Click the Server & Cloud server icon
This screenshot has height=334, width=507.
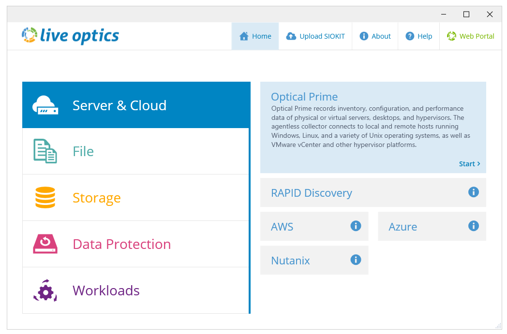[x=45, y=105]
